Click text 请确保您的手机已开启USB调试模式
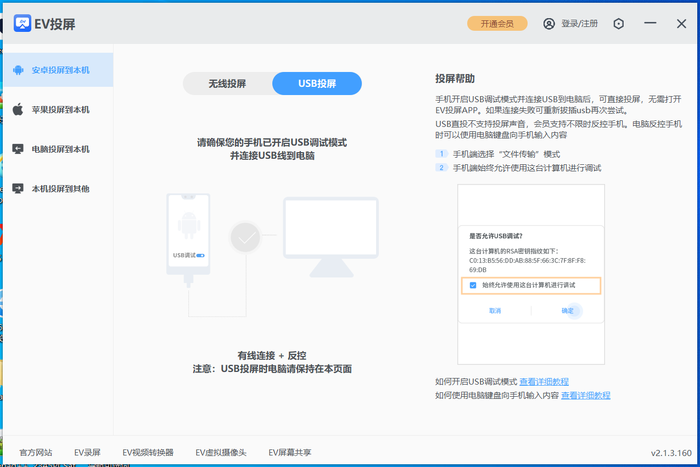 point(272,142)
